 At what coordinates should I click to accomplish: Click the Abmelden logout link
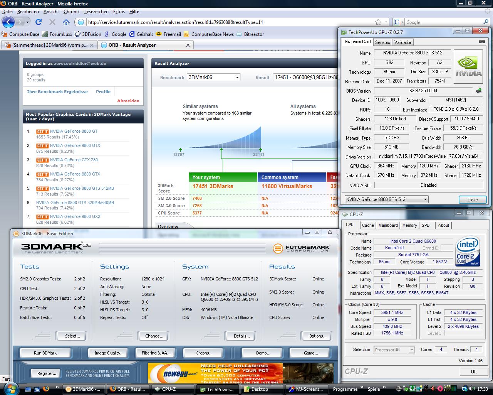128,101
